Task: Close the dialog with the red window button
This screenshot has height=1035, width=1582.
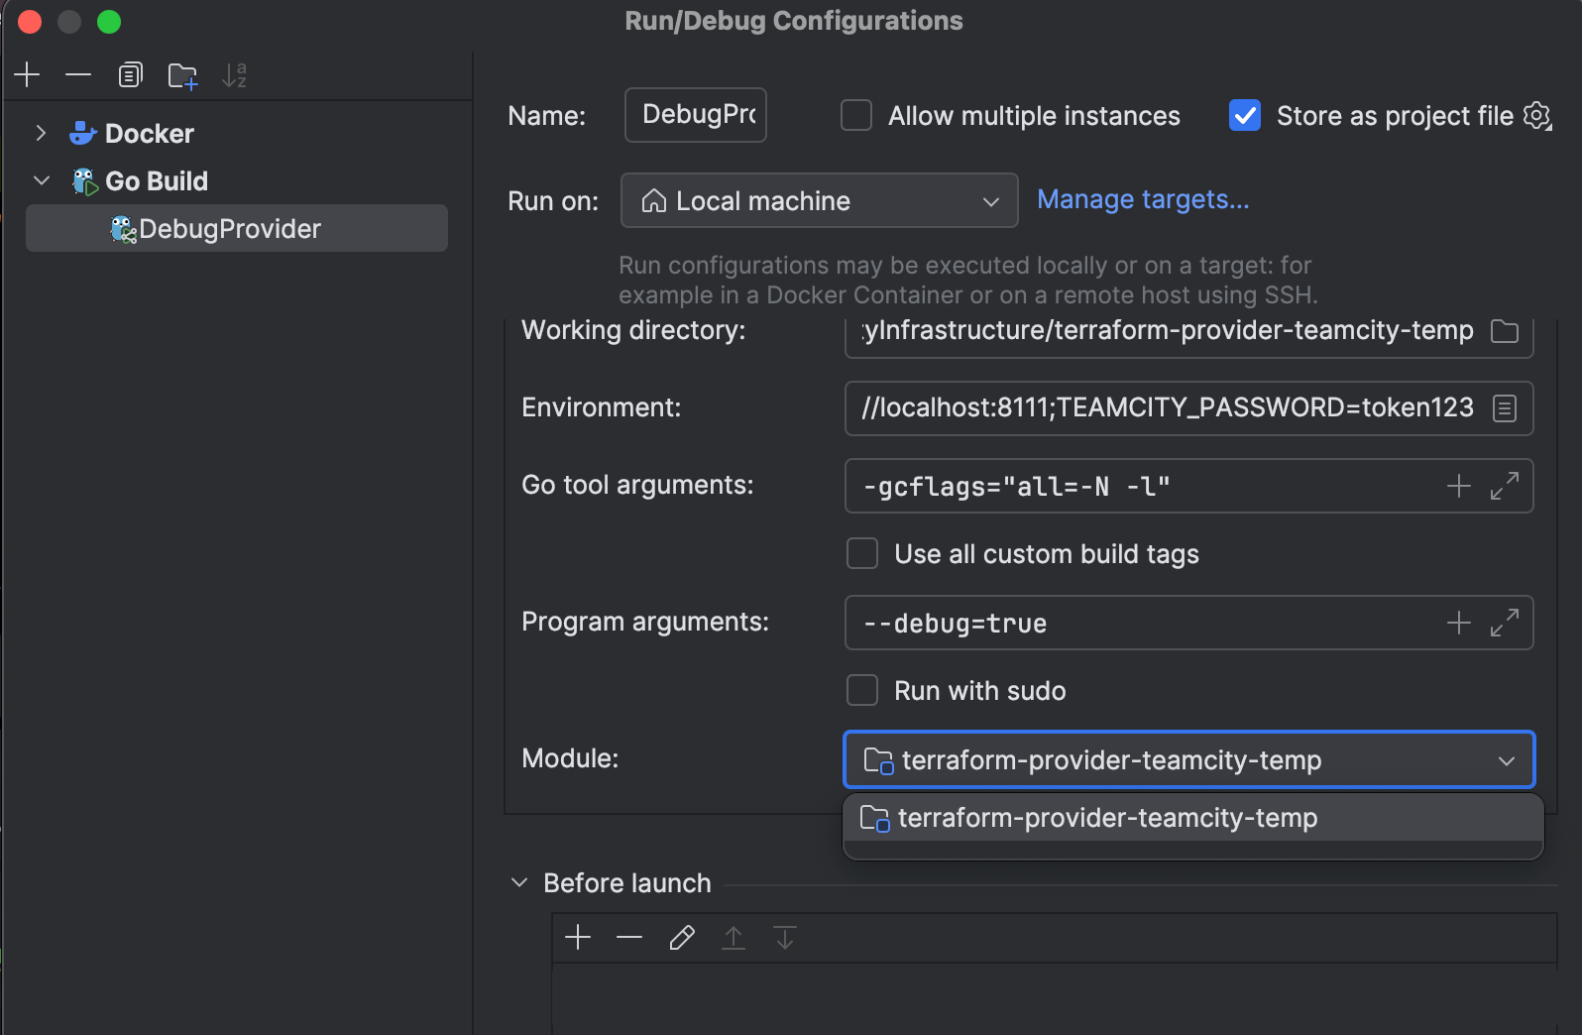Action: coord(30,22)
